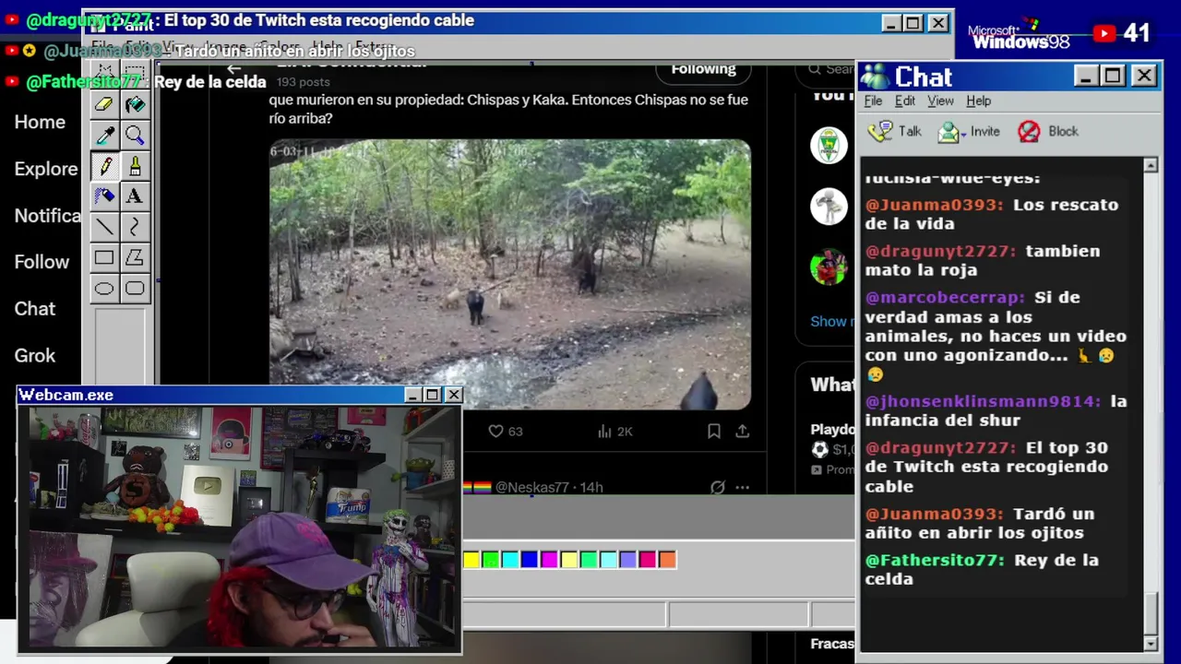This screenshot has height=664, width=1181.
Task: Choose the Pick Color eyedropper tool
Action: click(104, 136)
